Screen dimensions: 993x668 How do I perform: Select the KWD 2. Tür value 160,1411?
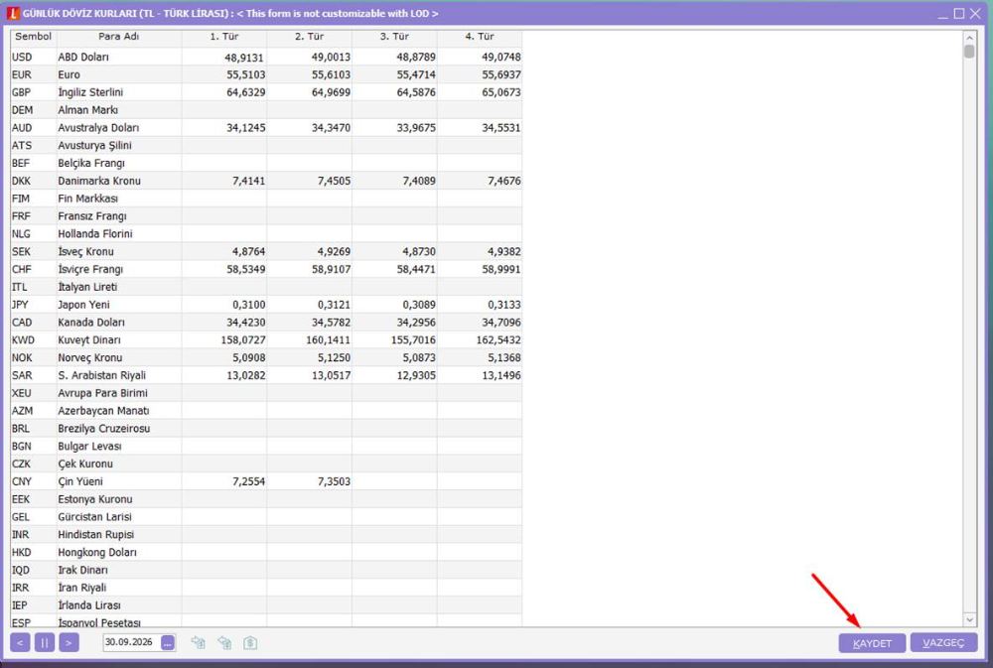click(328, 340)
